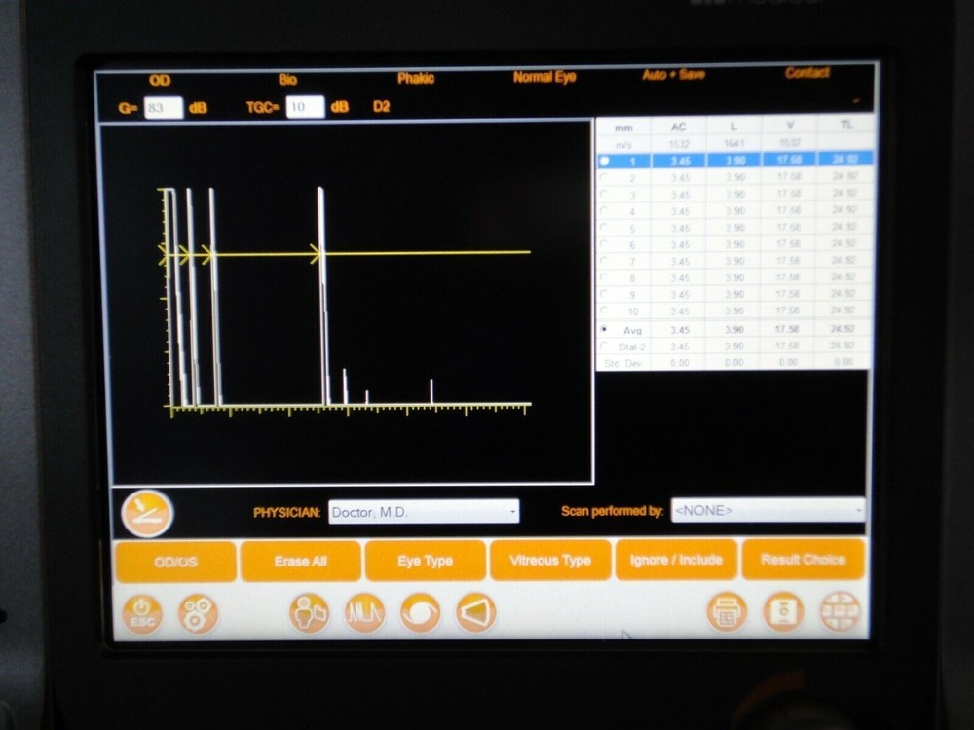Click the eye/lens icon in bottom toolbar

click(420, 612)
